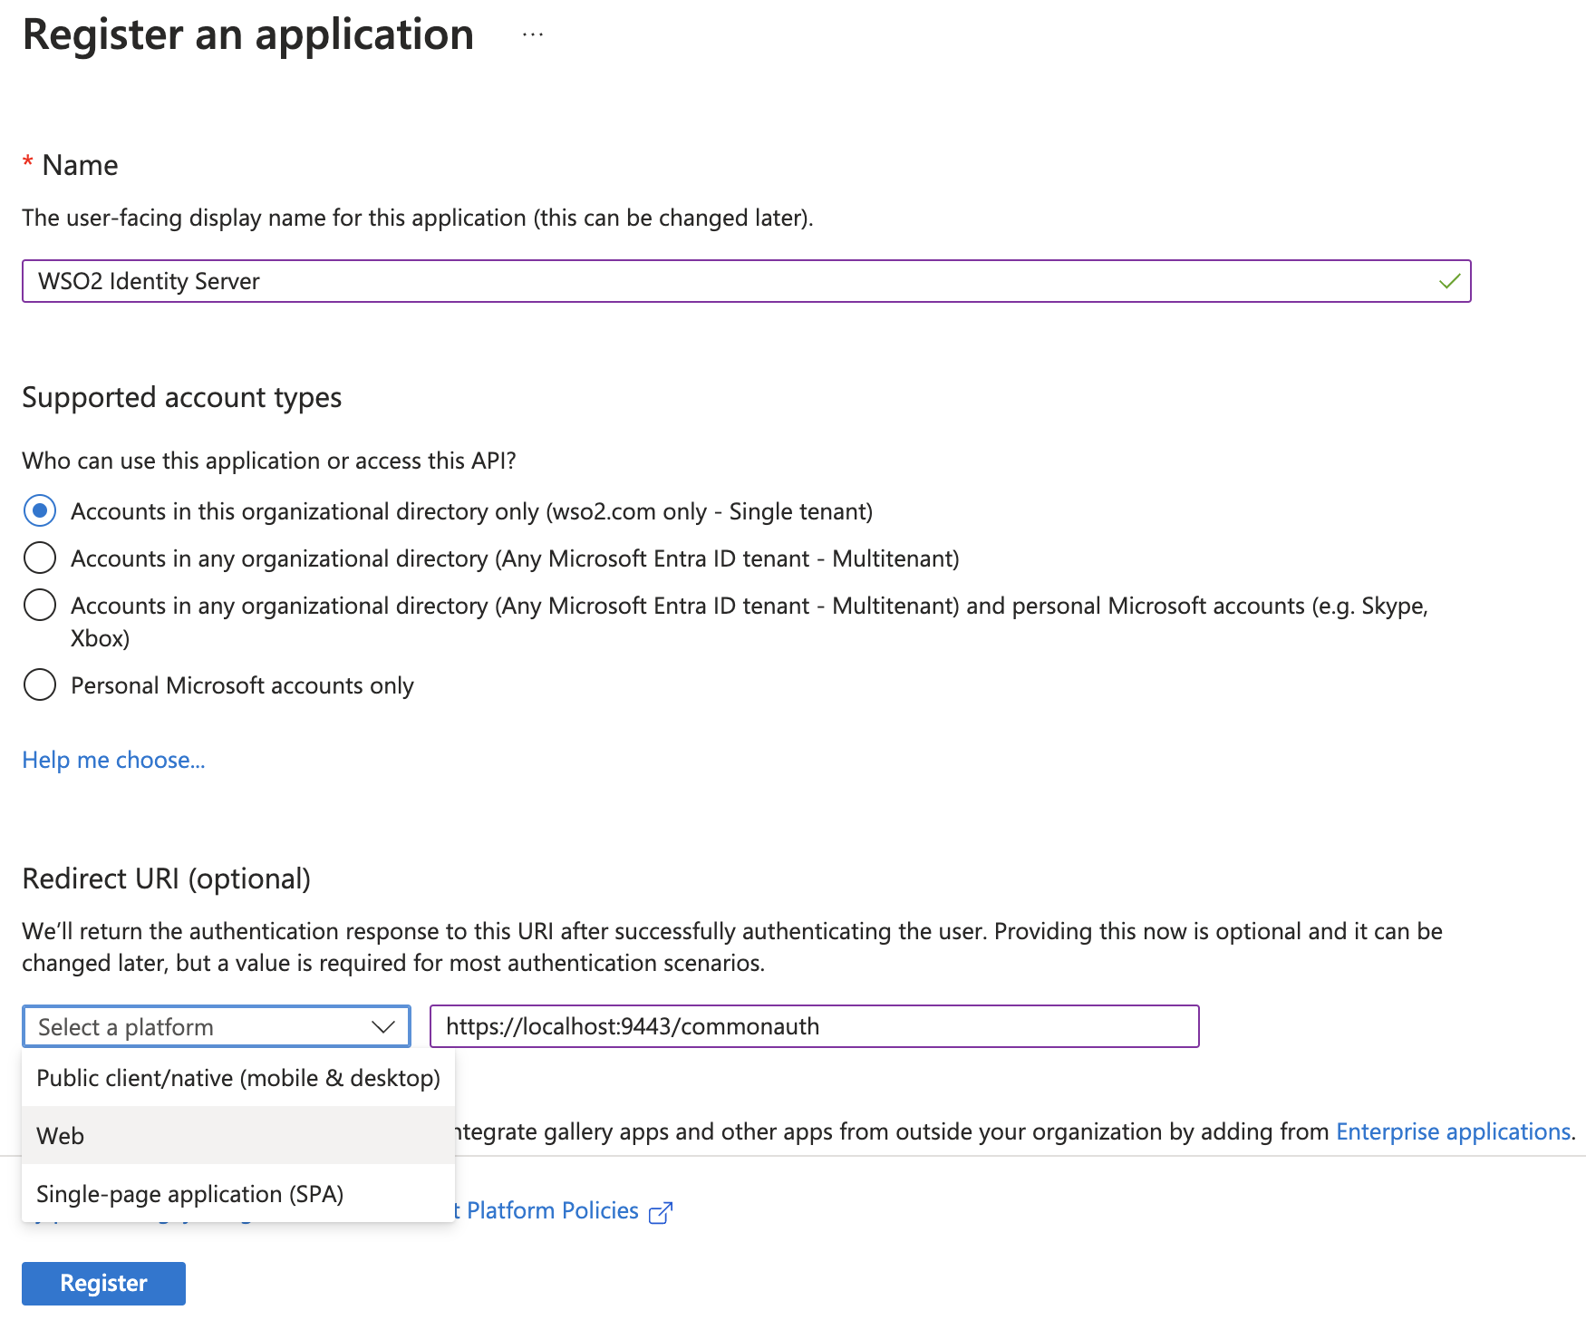The width and height of the screenshot is (1586, 1320).
Task: Click the Redirect URI (optional) heading
Action: [166, 878]
